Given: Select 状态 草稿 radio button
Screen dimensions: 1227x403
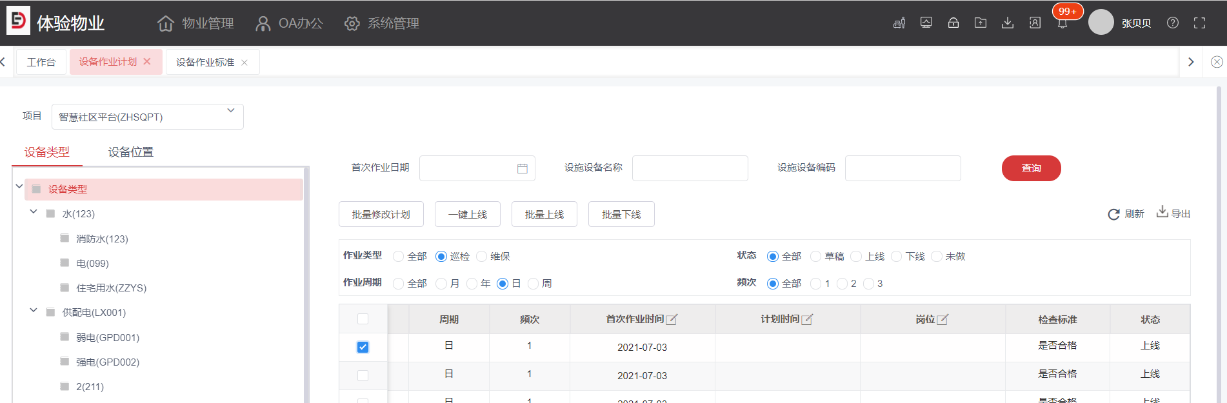Looking at the screenshot, I should click(815, 257).
